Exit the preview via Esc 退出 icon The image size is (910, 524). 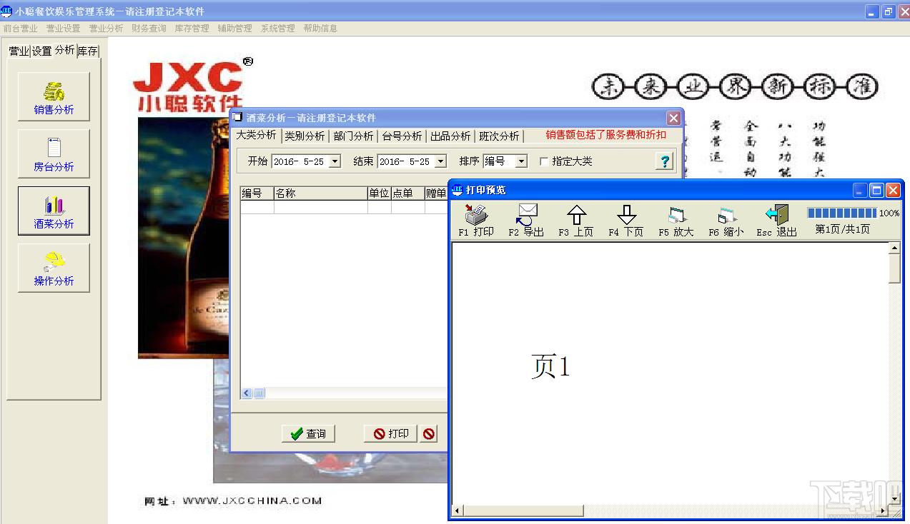click(x=777, y=221)
